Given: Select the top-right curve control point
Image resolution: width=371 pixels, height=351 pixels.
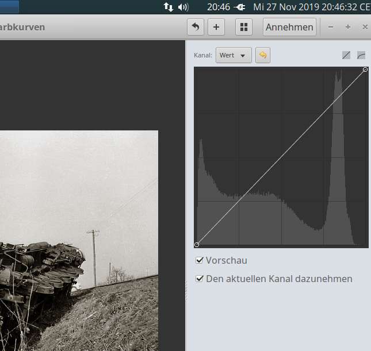Looking at the screenshot, I should 365,70.
